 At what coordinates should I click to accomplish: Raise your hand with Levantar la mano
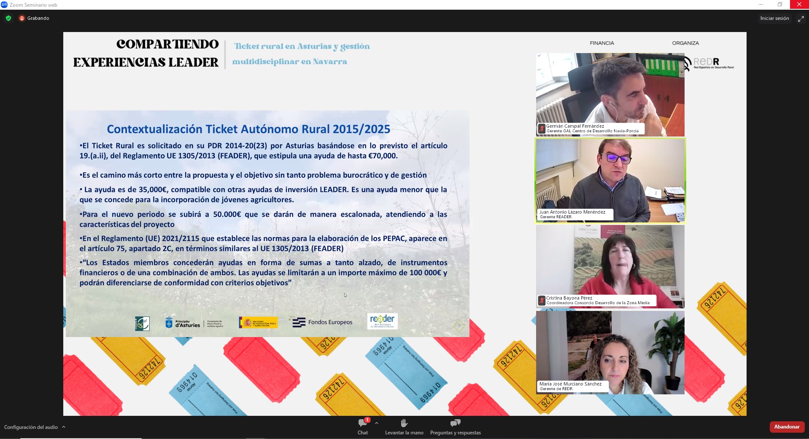pos(404,426)
